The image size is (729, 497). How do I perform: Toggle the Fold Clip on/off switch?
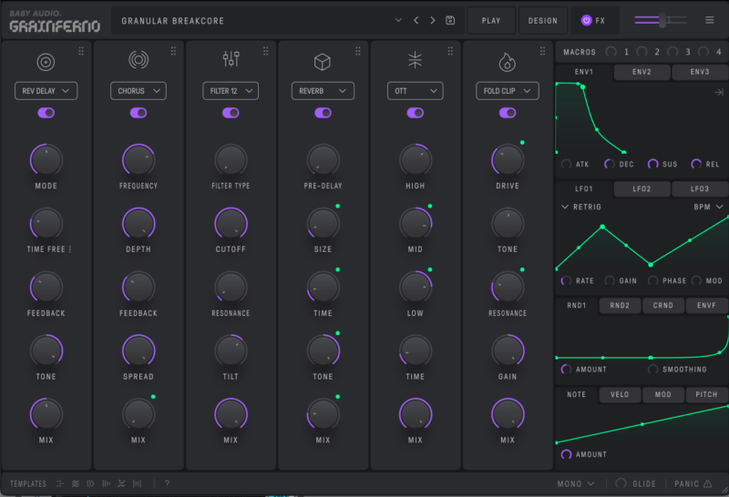point(508,113)
